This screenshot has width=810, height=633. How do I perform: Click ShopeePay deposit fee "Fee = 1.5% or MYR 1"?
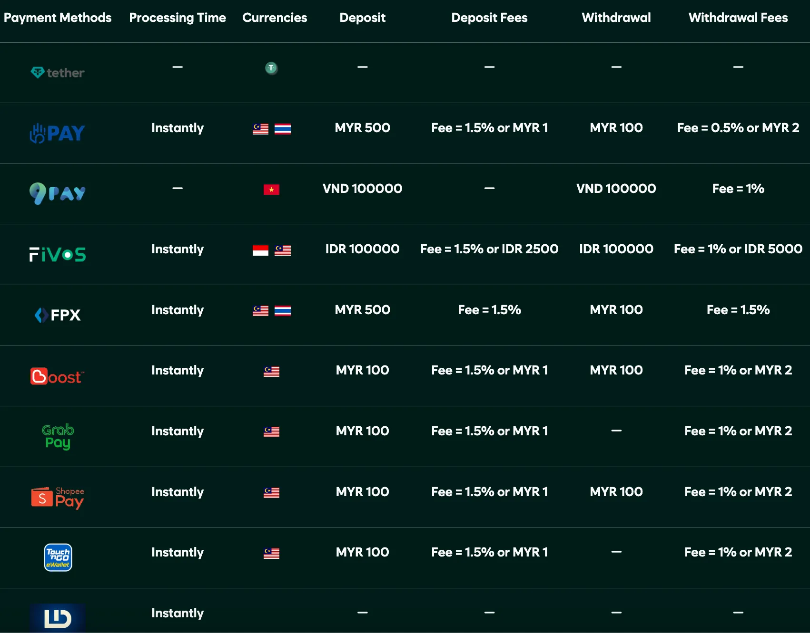489,492
